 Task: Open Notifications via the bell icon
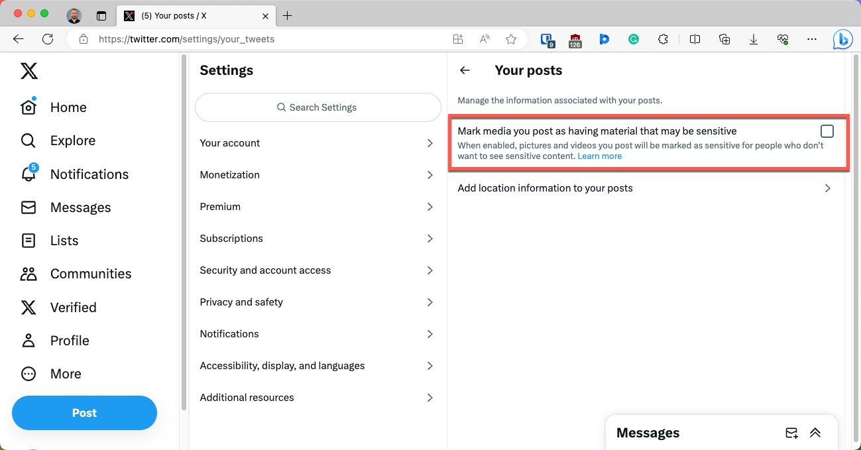click(29, 174)
